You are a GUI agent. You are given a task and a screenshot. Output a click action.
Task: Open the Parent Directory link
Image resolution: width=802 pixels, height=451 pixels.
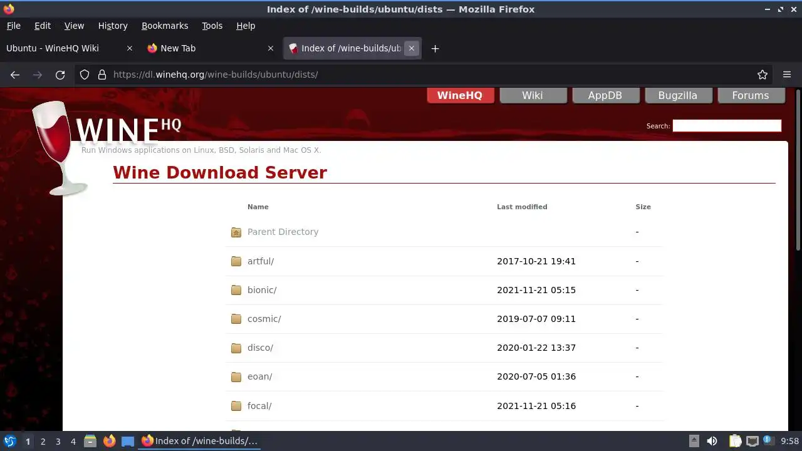pyautogui.click(x=283, y=232)
